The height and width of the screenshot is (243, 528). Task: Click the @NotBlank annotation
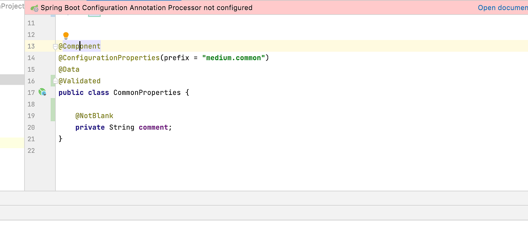(94, 116)
